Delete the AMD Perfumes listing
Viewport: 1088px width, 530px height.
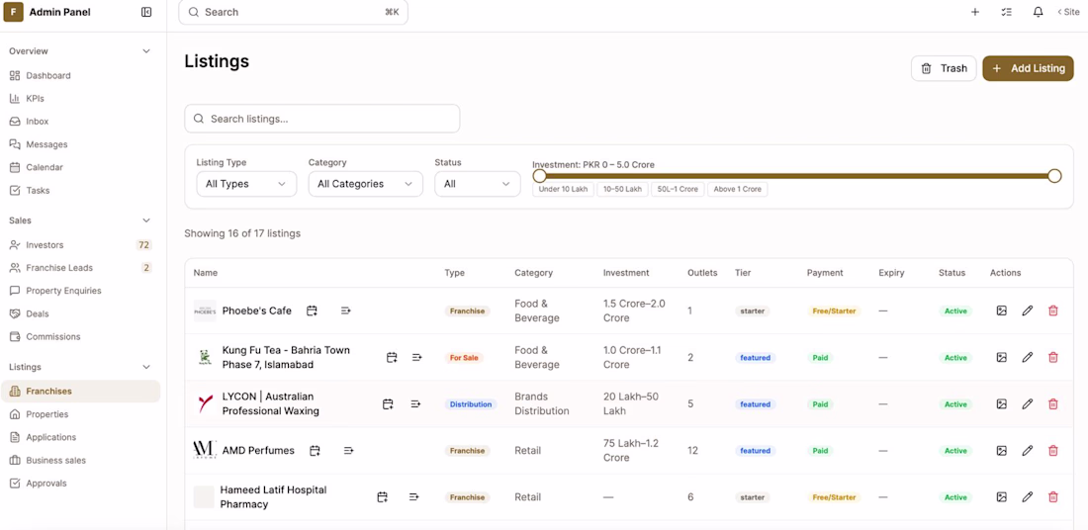tap(1053, 450)
